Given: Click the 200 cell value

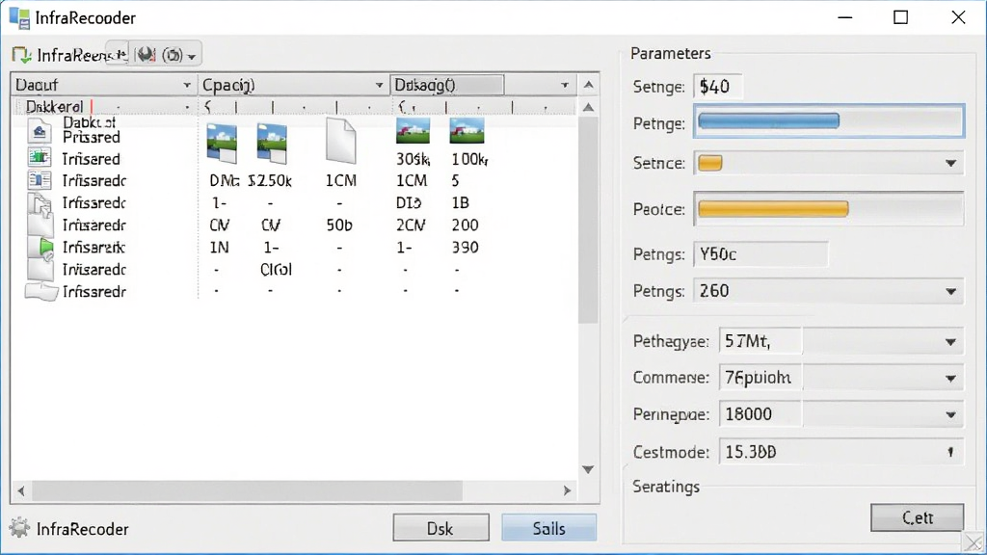Looking at the screenshot, I should 466,225.
